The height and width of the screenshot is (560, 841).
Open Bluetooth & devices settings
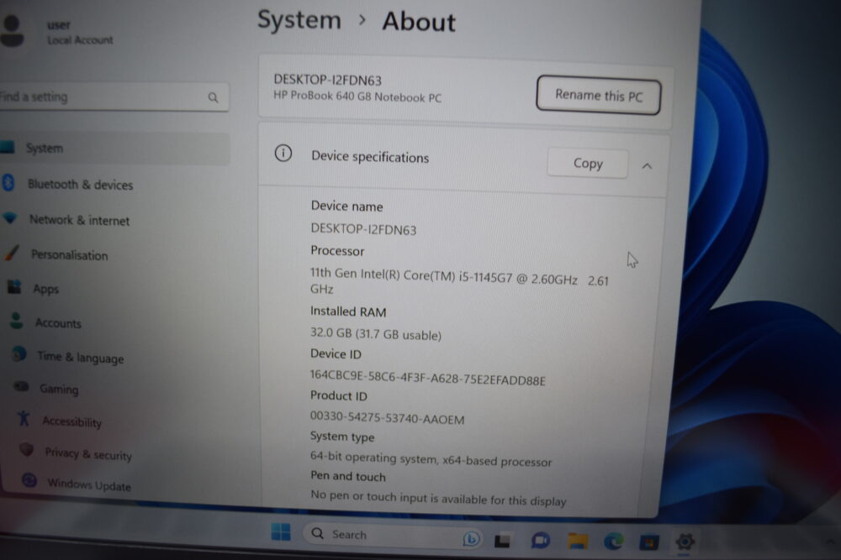point(80,185)
